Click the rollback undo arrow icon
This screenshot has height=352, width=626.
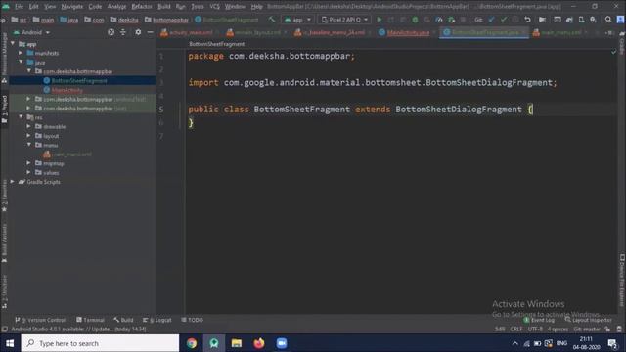click(x=527, y=20)
